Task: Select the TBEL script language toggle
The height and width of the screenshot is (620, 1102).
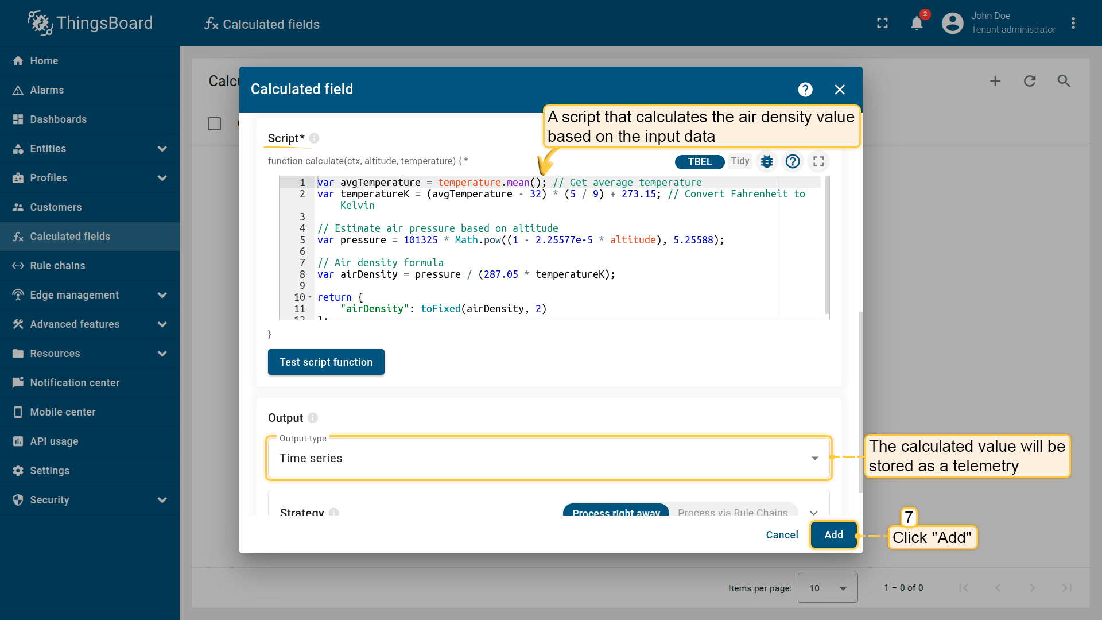Action: pos(699,162)
